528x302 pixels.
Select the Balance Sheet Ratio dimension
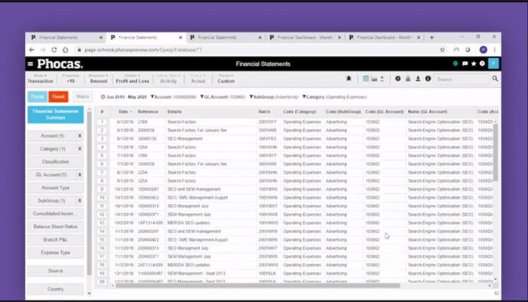point(56,226)
